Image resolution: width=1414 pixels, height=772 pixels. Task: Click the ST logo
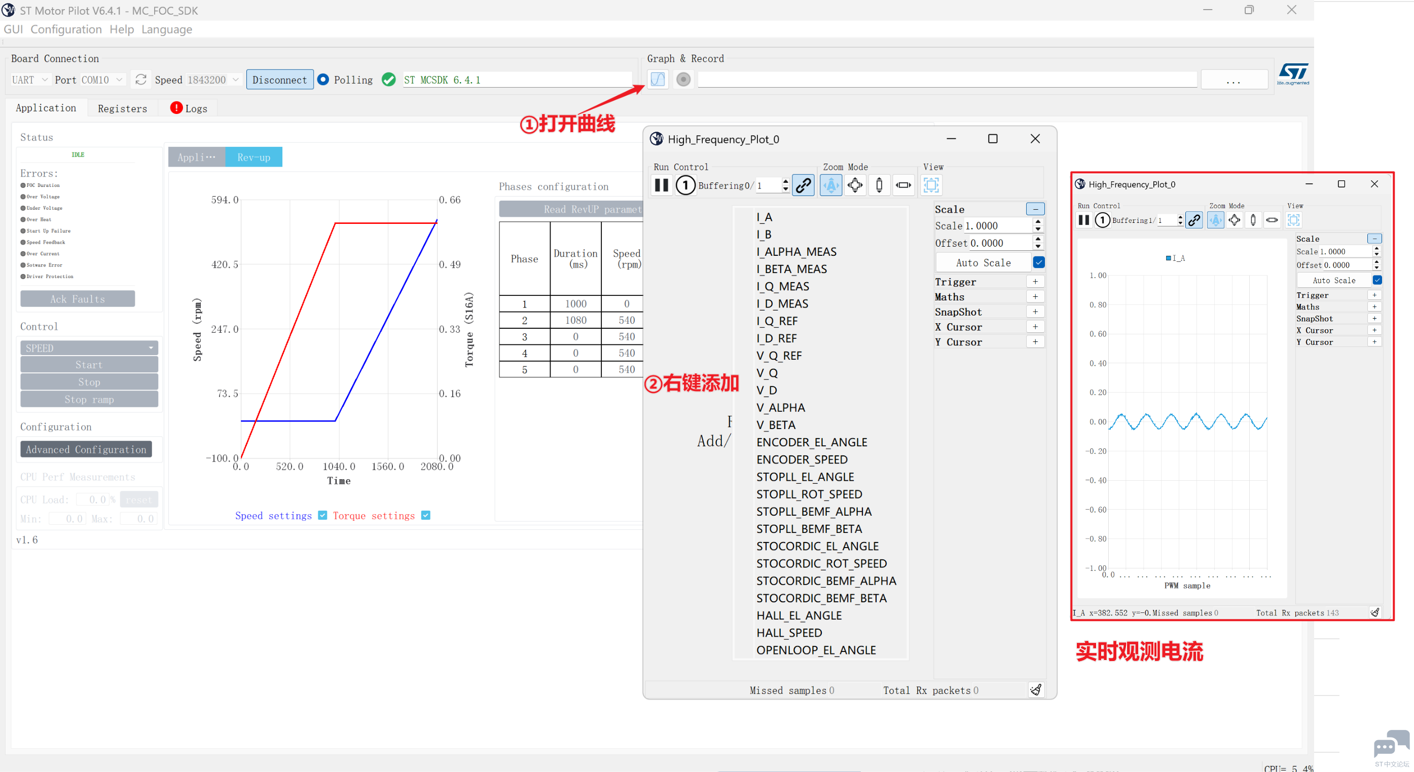coord(1293,74)
